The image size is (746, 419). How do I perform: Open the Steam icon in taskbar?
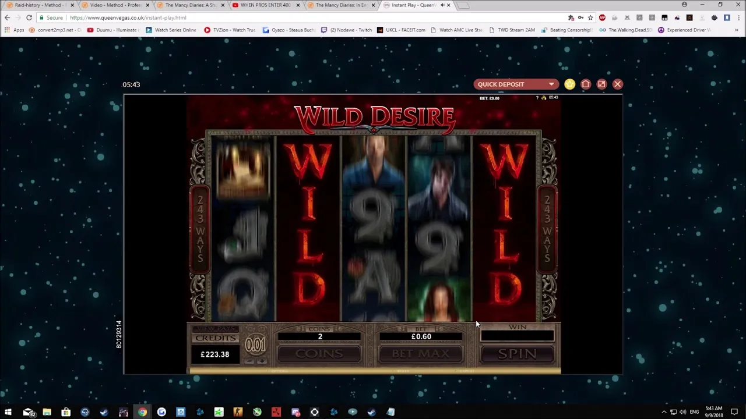tap(104, 412)
